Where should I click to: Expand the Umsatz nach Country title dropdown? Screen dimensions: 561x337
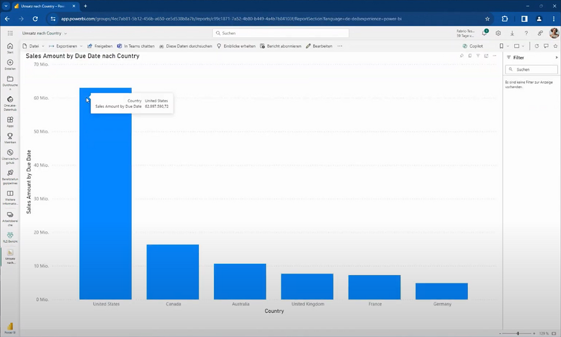tap(65, 33)
